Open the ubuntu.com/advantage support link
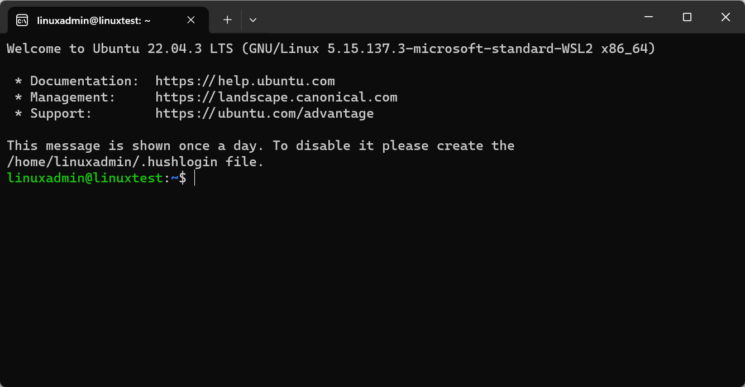 point(265,114)
